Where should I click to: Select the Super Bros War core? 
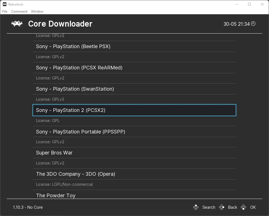(134, 153)
